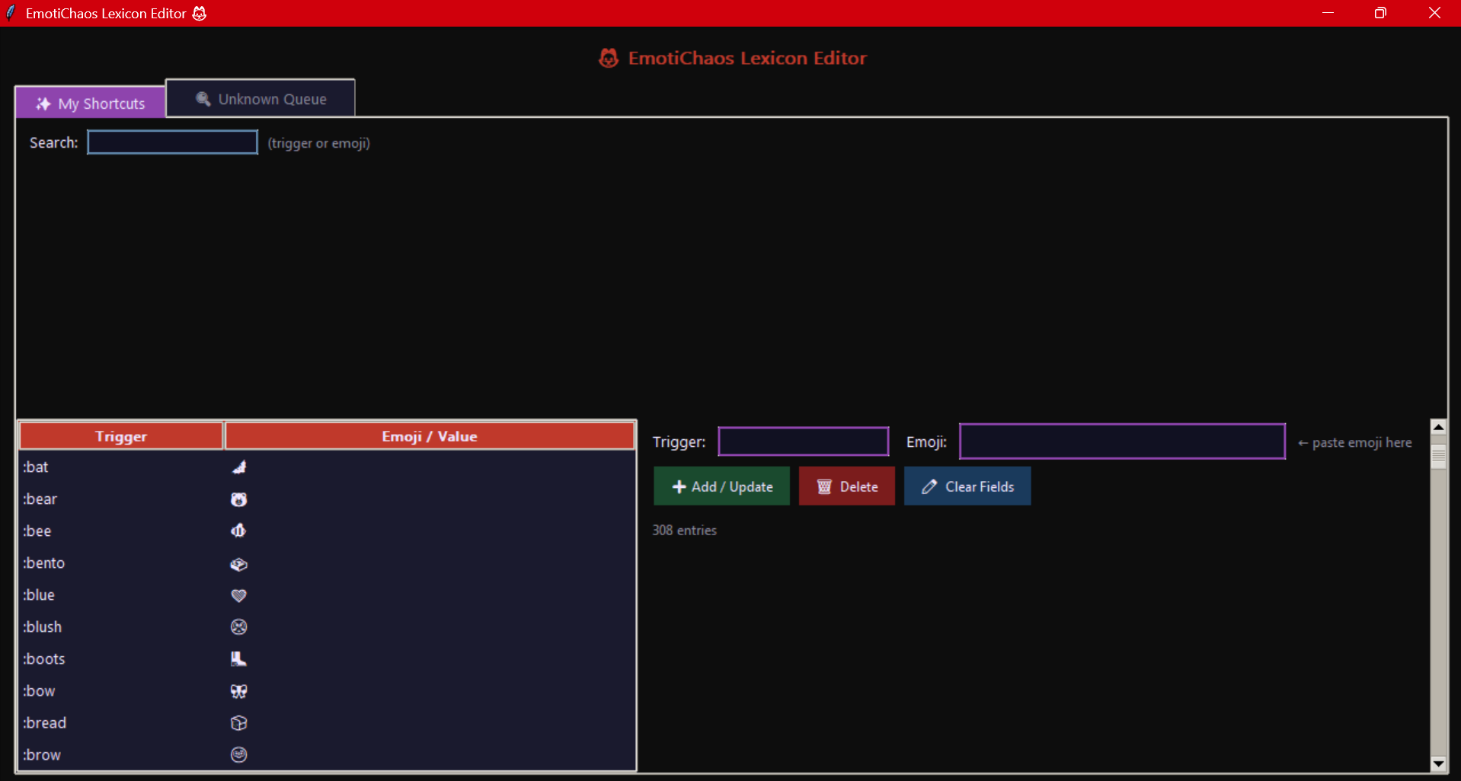The width and height of the screenshot is (1461, 781).
Task: Click the bear face emoji value
Action: pos(239,499)
